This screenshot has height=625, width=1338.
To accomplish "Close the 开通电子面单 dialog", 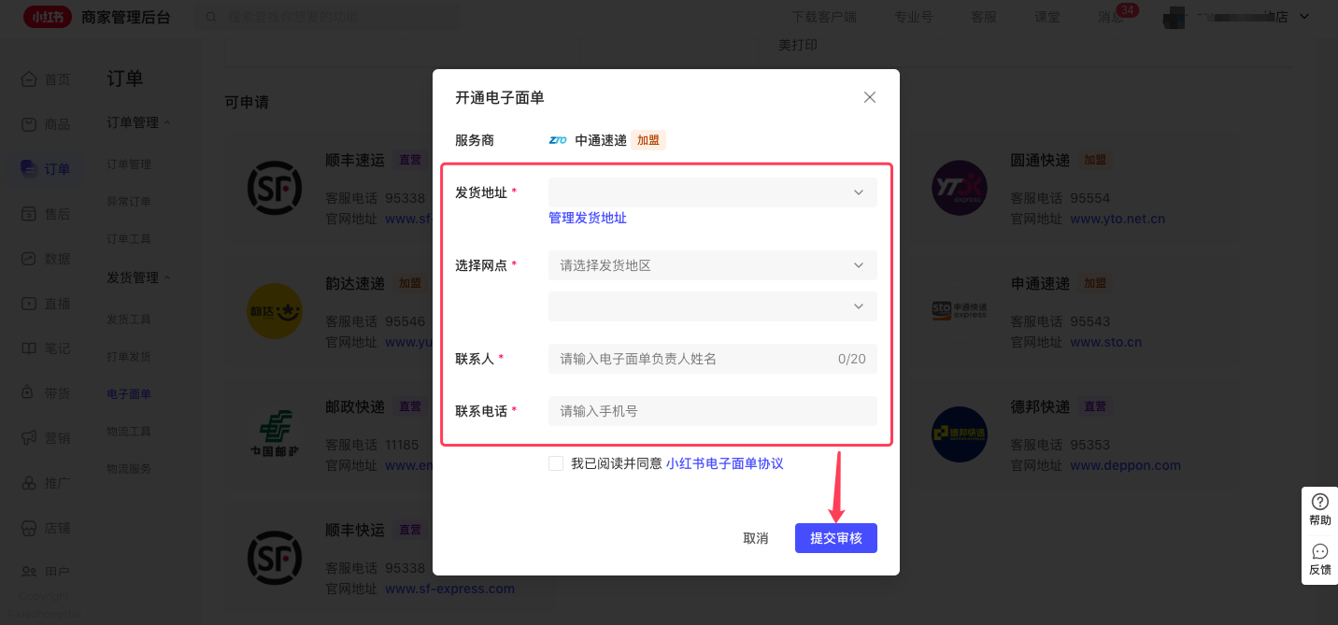I will [x=870, y=97].
